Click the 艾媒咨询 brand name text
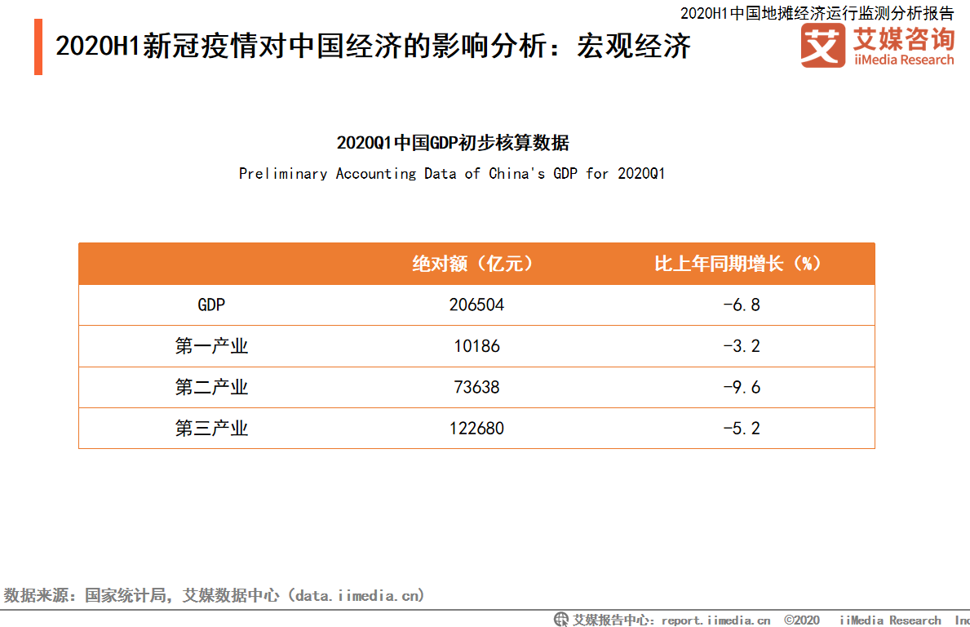This screenshot has height=627, width=970. (x=904, y=39)
